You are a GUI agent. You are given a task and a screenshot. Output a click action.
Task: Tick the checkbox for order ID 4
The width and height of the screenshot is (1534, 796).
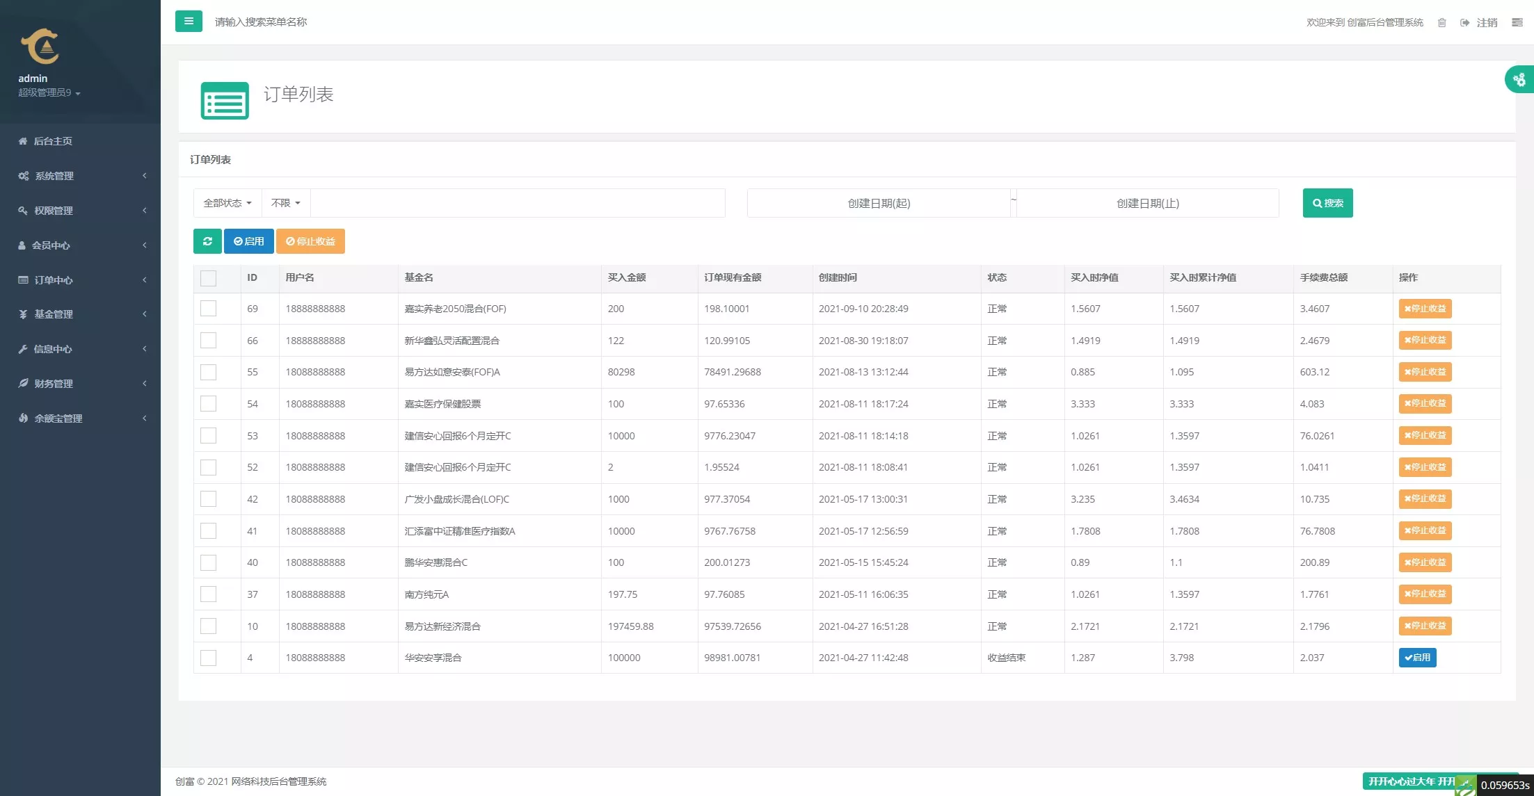coord(208,658)
